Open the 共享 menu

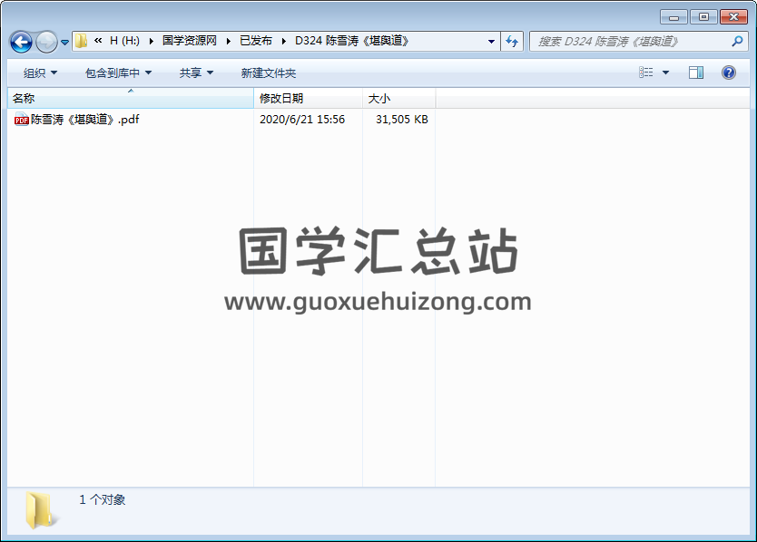click(x=196, y=73)
